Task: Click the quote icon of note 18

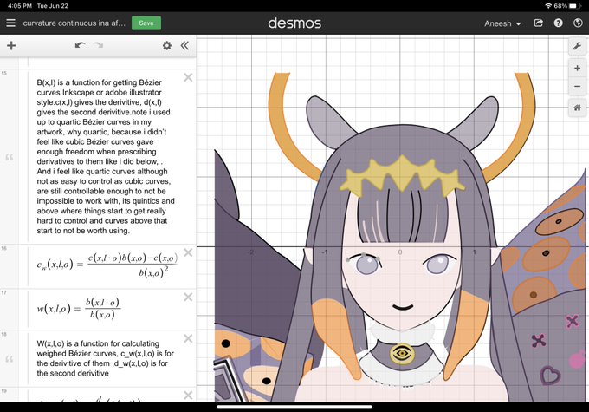Action: pyautogui.click(x=10, y=359)
